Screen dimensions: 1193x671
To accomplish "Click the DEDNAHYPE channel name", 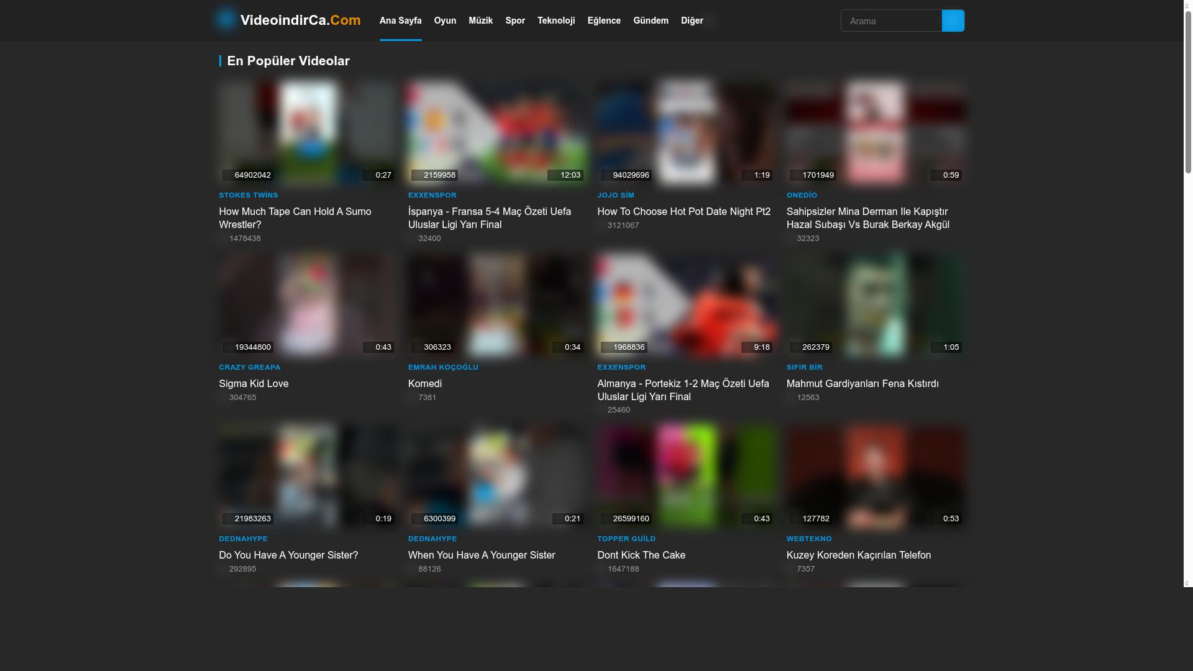I will 243,539.
